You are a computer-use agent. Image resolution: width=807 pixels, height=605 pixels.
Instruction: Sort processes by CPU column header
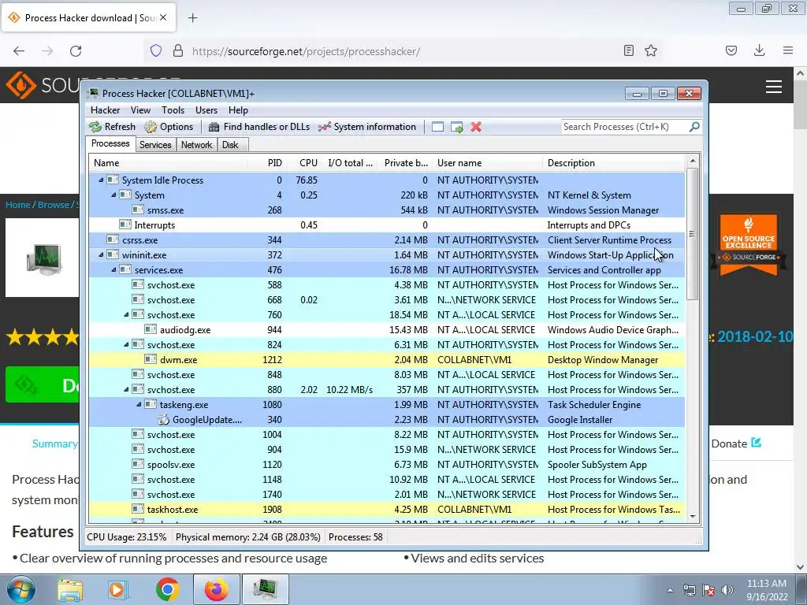coord(306,163)
